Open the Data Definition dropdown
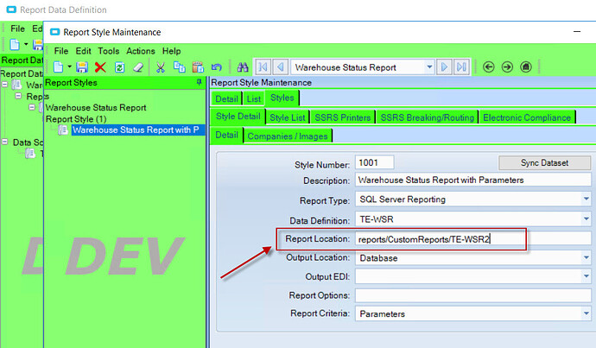This screenshot has height=348, width=596. (586, 218)
